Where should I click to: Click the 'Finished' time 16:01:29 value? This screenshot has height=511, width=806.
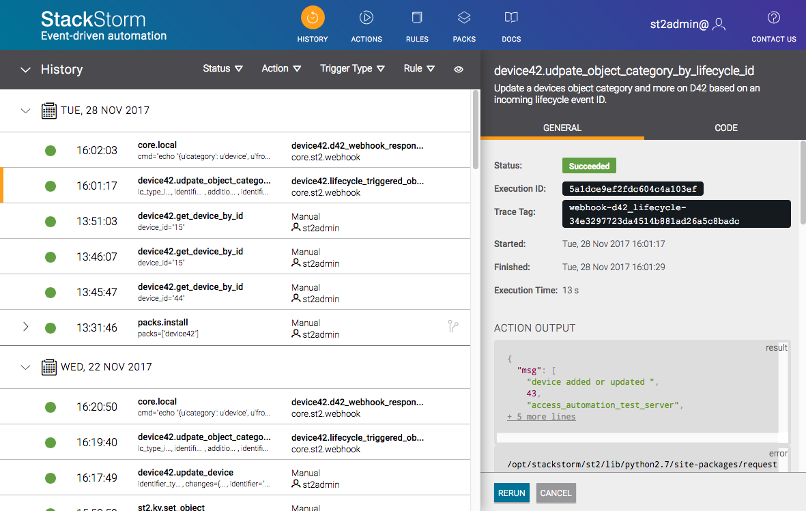[x=614, y=267]
